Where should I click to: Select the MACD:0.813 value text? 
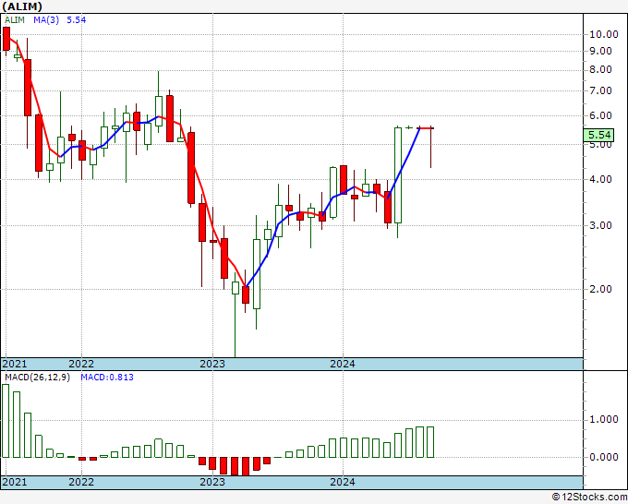coord(107,378)
